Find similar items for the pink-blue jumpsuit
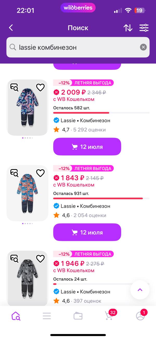The height and width of the screenshot is (339, 156). pos(15,88)
